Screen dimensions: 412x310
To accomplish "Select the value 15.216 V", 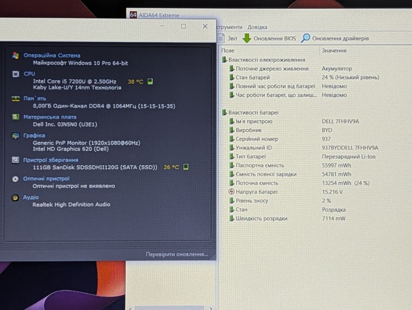I will [332, 192].
